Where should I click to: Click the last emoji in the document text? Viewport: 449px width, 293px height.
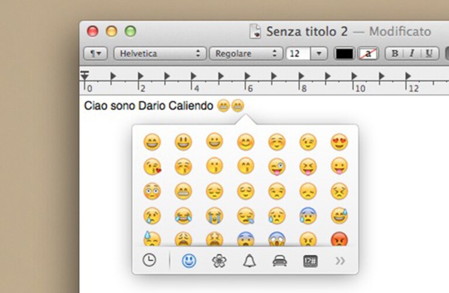click(x=238, y=106)
